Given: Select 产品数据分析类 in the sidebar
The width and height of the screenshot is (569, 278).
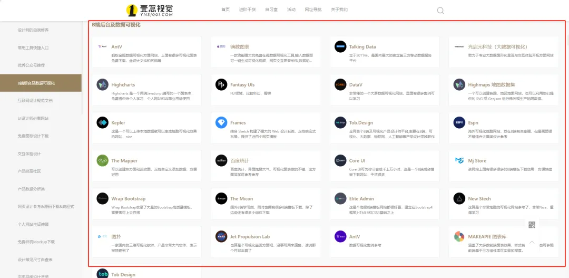Looking at the screenshot, I should click(x=31, y=189).
